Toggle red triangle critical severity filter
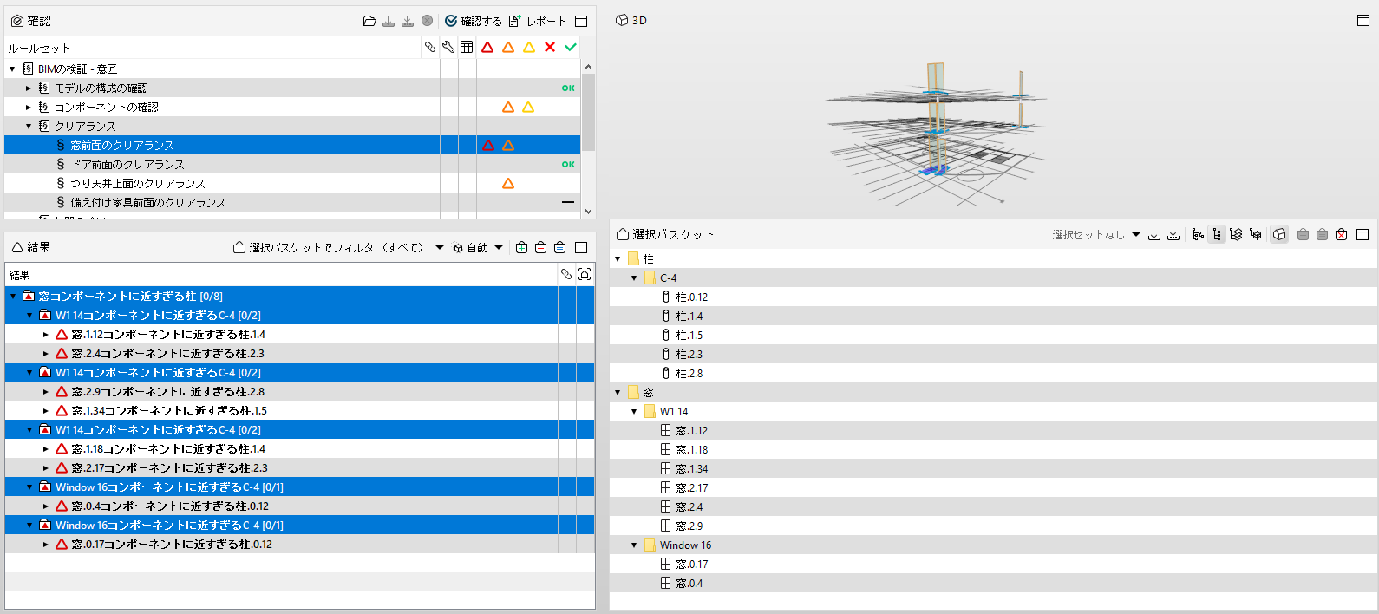1379x614 pixels. pyautogui.click(x=487, y=47)
